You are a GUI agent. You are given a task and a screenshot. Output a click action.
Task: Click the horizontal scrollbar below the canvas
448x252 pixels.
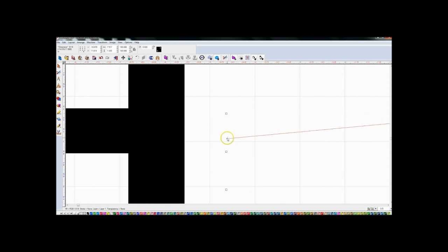coord(227,205)
